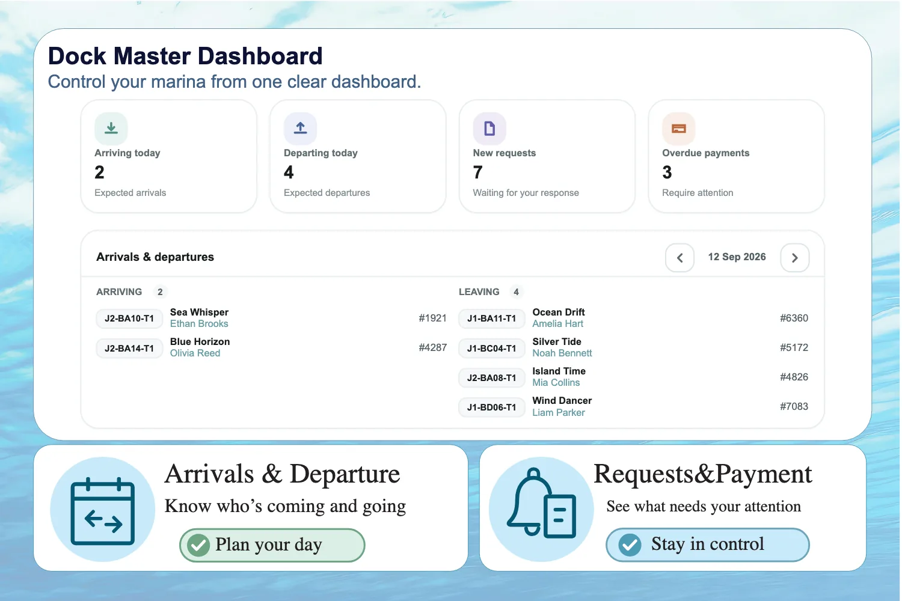The image size is (902, 601).
Task: Click boat name Silver Tide
Action: 557,342
